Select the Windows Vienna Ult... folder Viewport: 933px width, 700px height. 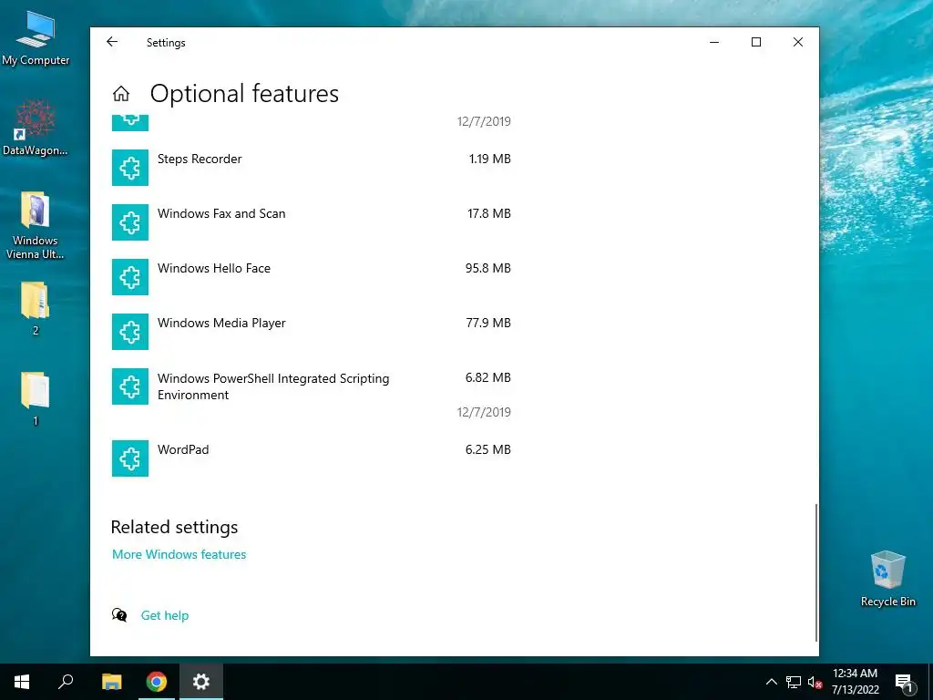pyautogui.click(x=36, y=226)
